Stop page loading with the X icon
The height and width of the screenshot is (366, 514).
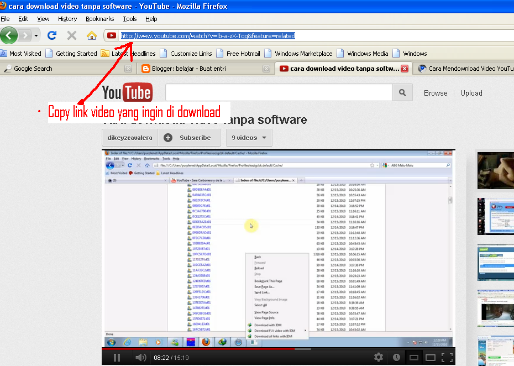(71, 35)
